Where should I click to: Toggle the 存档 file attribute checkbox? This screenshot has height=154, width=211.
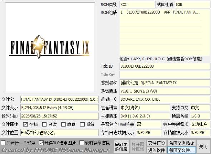tap(25, 124)
